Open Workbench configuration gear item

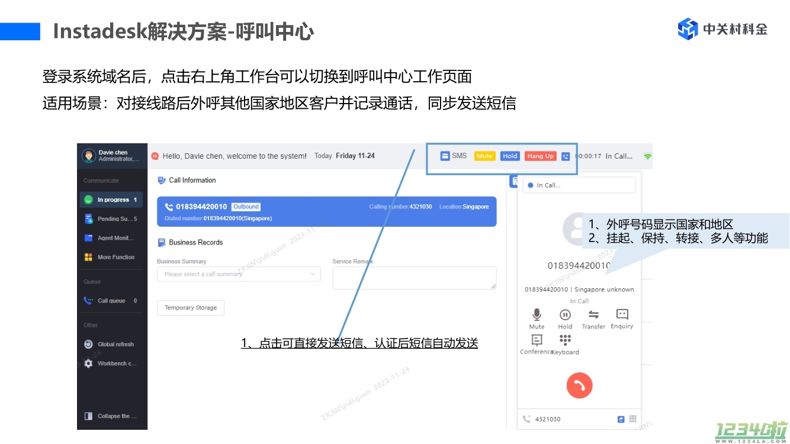[x=111, y=363]
